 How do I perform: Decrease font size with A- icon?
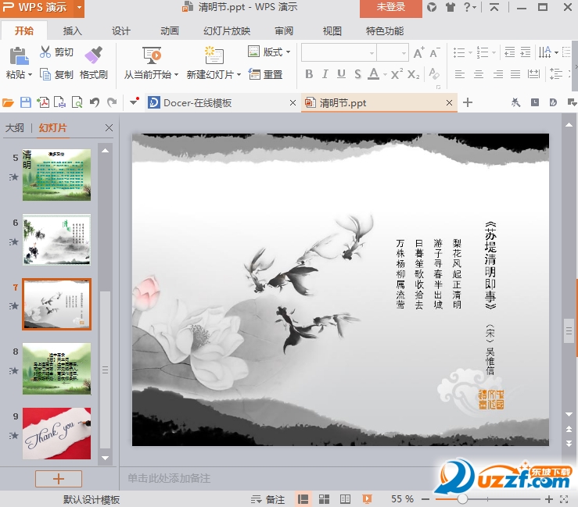pos(435,52)
